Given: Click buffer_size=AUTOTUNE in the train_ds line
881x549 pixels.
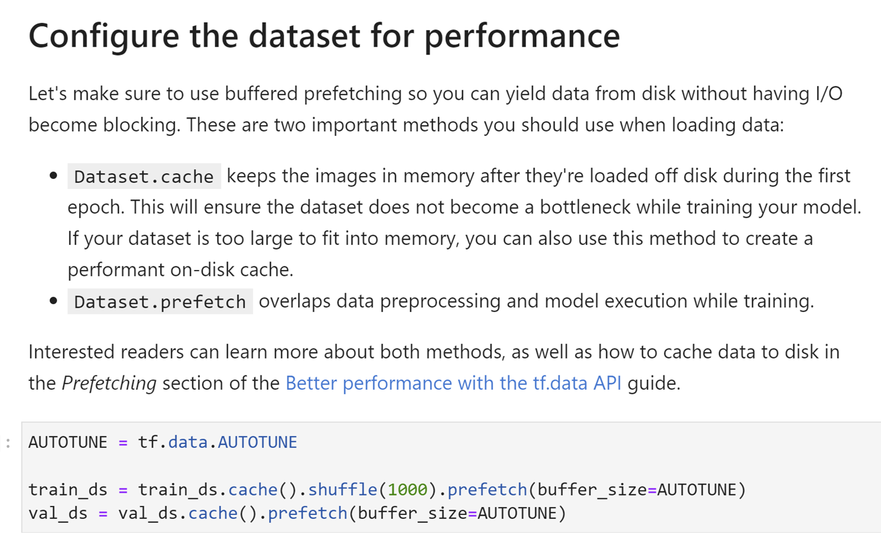Looking at the screenshot, I should (637, 490).
